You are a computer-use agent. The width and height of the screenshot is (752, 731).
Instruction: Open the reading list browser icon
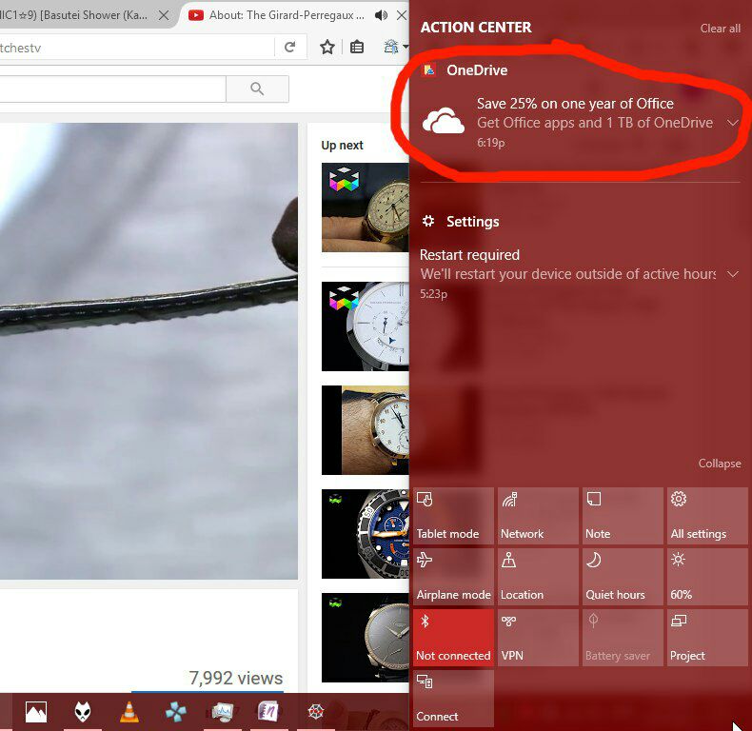pos(357,47)
